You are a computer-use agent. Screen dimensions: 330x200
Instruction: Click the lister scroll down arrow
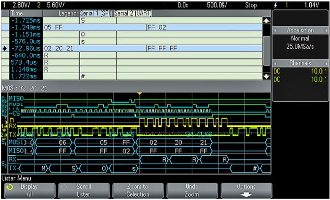coord(266,76)
